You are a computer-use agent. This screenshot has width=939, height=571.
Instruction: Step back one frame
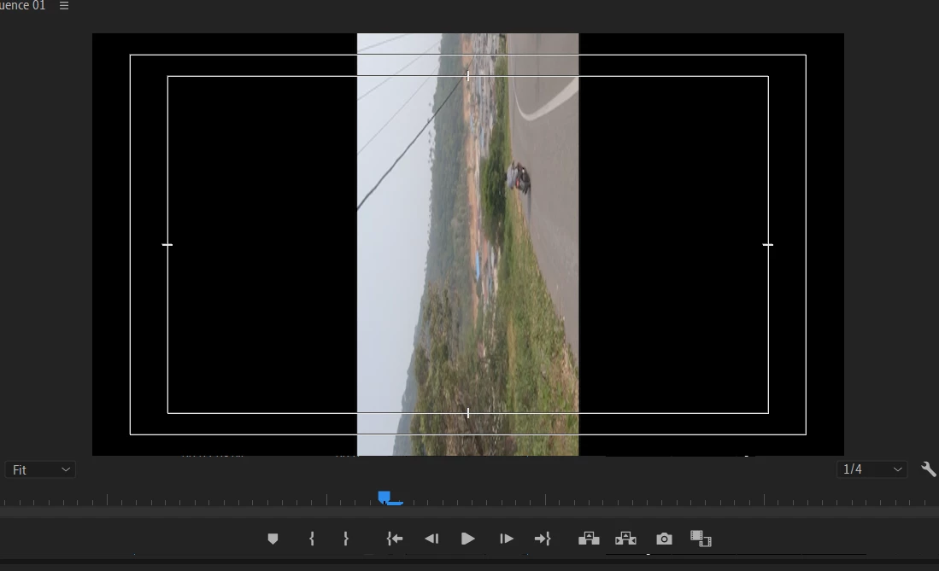[x=431, y=539]
